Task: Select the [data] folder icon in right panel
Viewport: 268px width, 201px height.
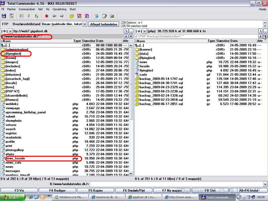Action: coord(137,54)
